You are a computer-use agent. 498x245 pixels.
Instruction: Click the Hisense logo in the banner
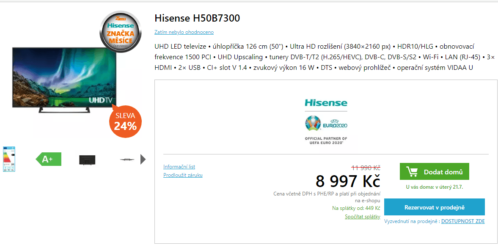pos(326,103)
